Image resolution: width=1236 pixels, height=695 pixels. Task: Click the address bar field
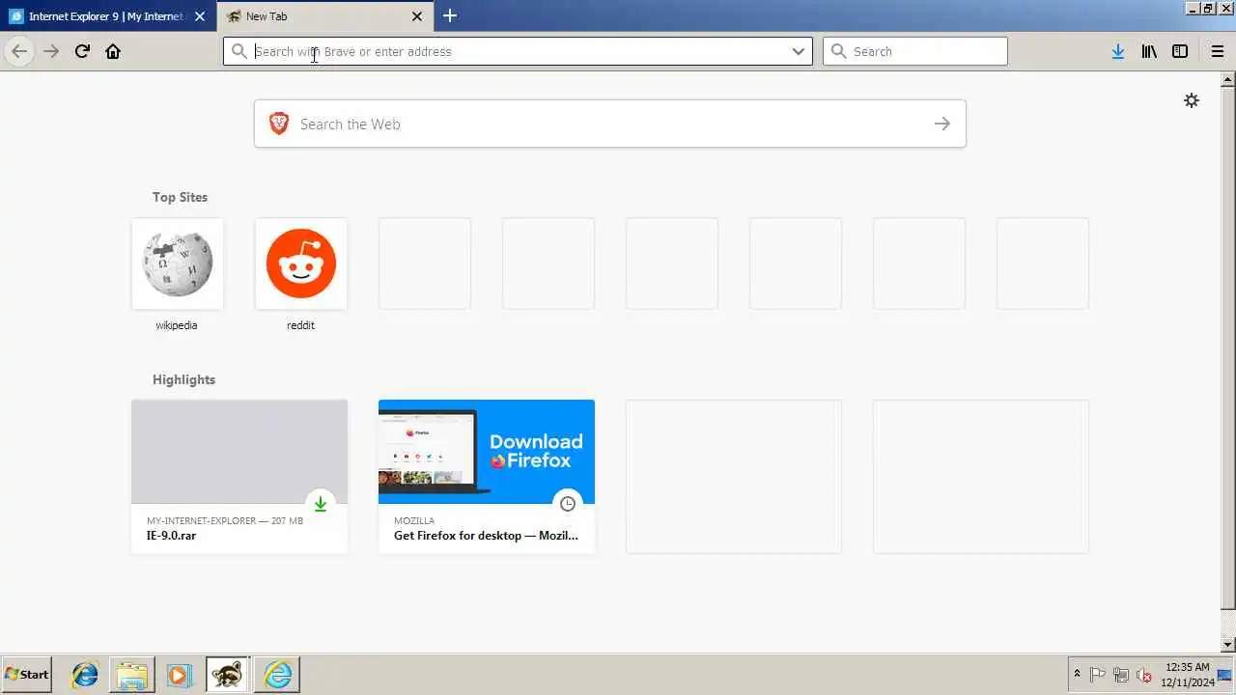click(x=518, y=51)
